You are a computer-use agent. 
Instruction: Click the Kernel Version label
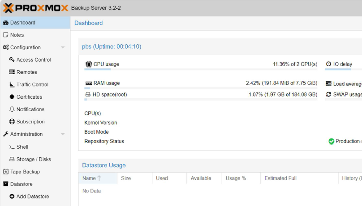[x=101, y=123]
